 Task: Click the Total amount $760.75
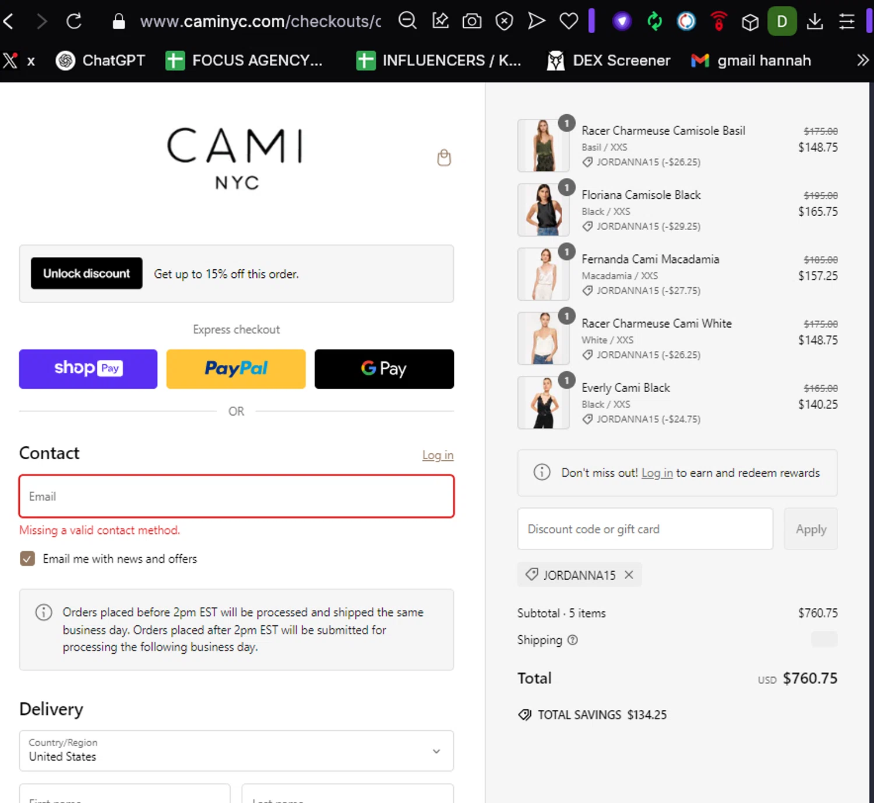click(810, 678)
